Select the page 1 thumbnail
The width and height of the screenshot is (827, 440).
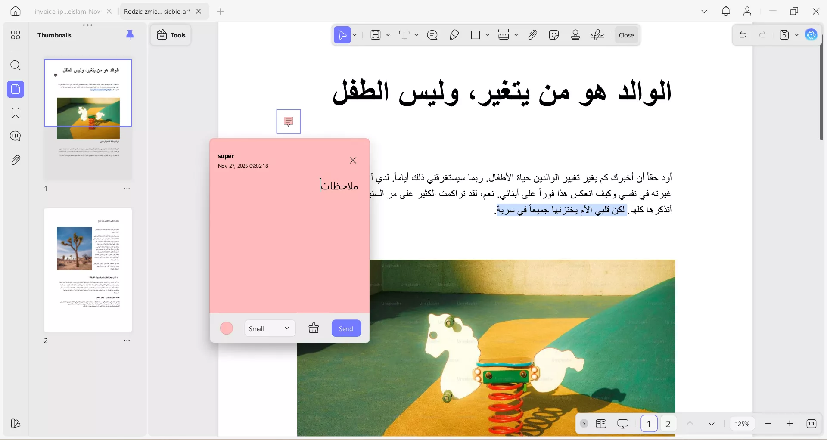88,119
